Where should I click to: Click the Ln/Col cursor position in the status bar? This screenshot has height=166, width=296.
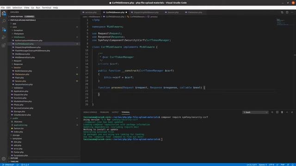tap(252, 165)
